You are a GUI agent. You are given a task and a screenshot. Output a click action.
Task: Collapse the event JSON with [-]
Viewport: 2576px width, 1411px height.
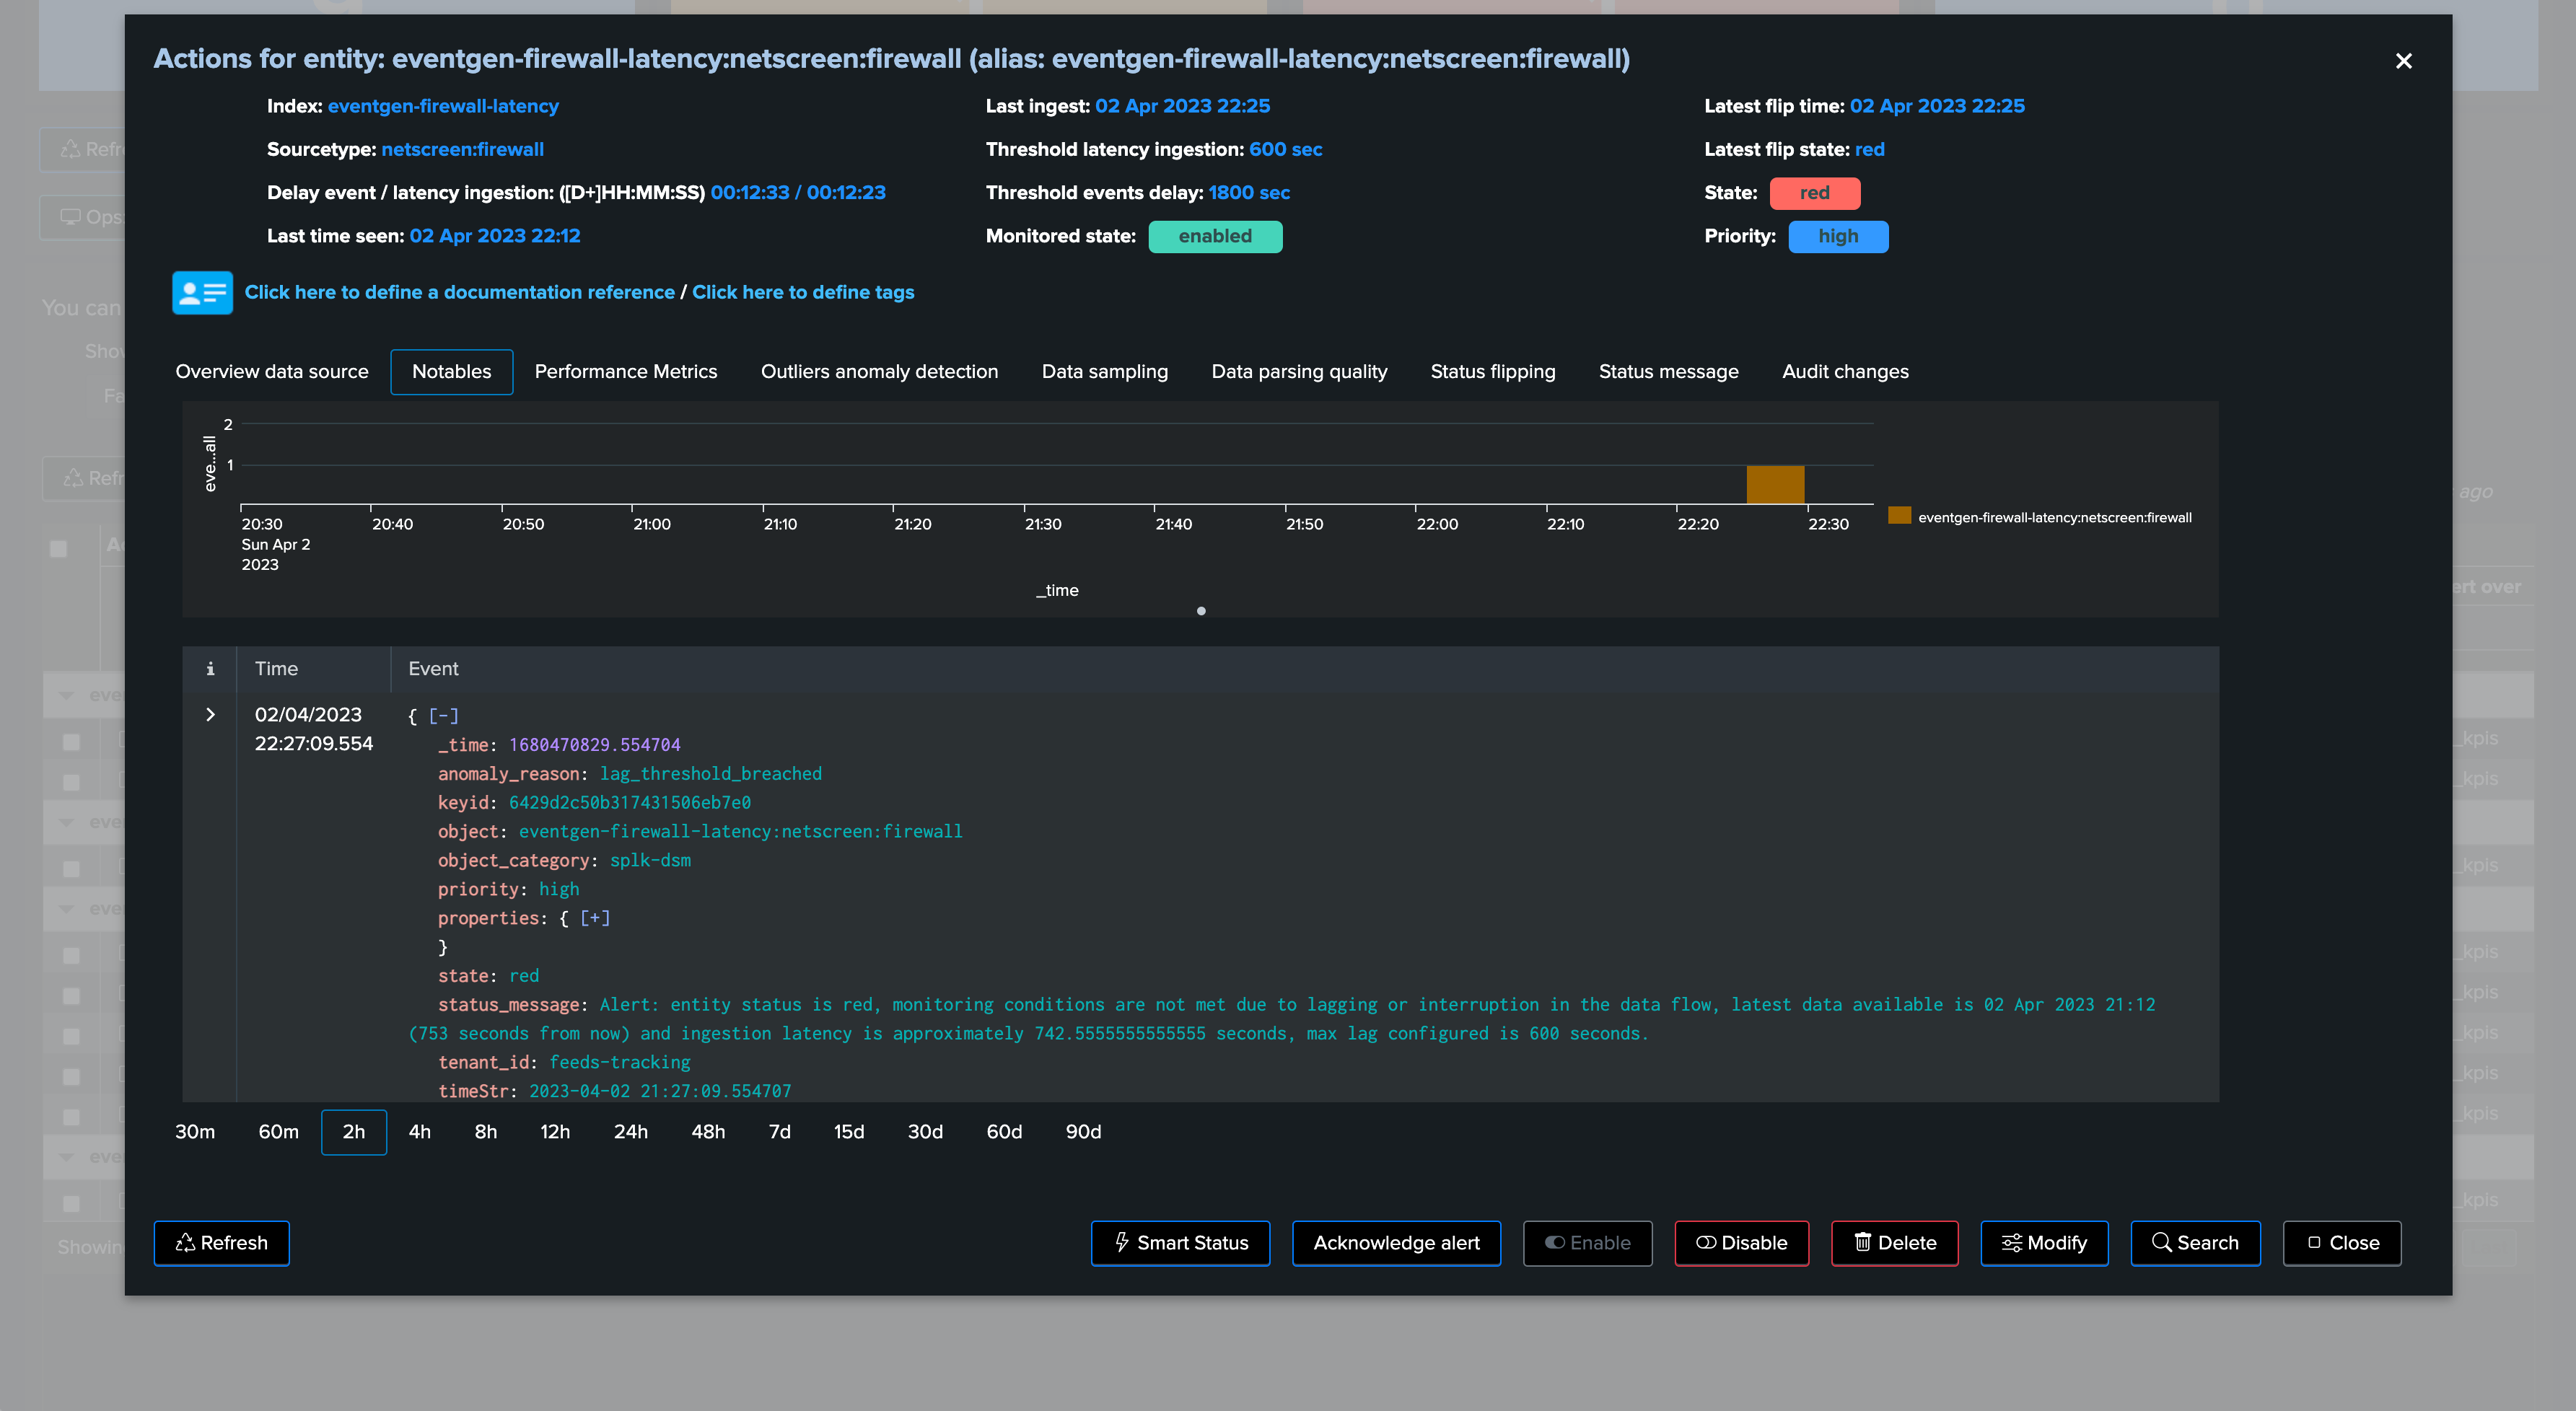443,716
